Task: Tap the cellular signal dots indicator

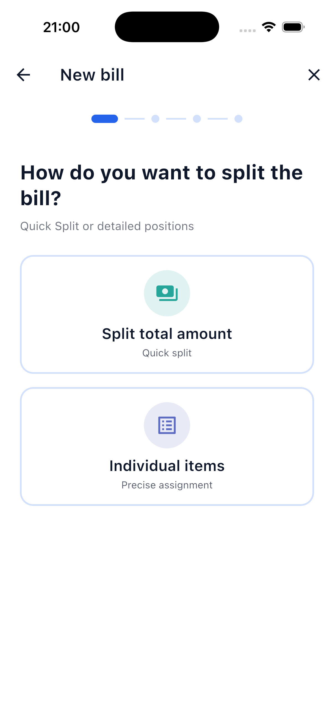Action: coord(248,30)
